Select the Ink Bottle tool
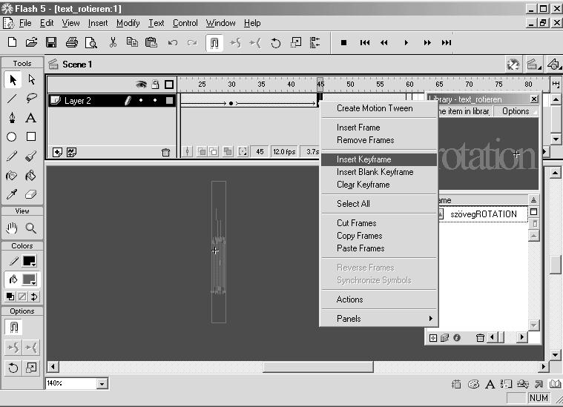 (x=11, y=176)
